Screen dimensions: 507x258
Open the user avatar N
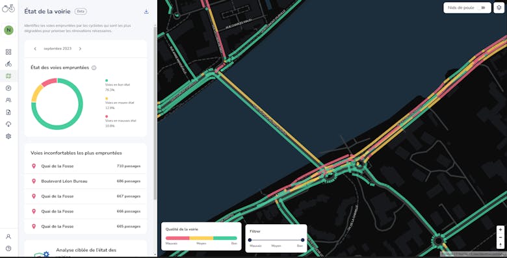8,30
